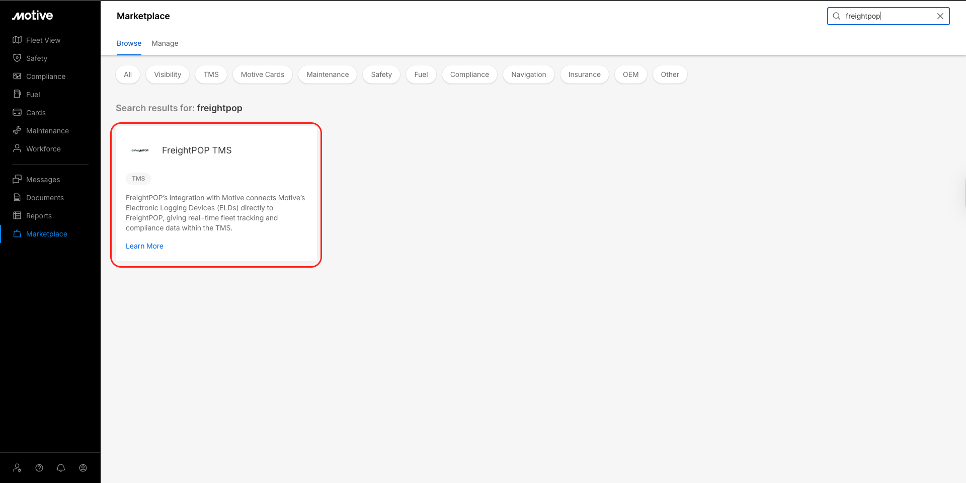Click the Compliance sidebar icon
This screenshot has width=966, height=483.
point(17,76)
